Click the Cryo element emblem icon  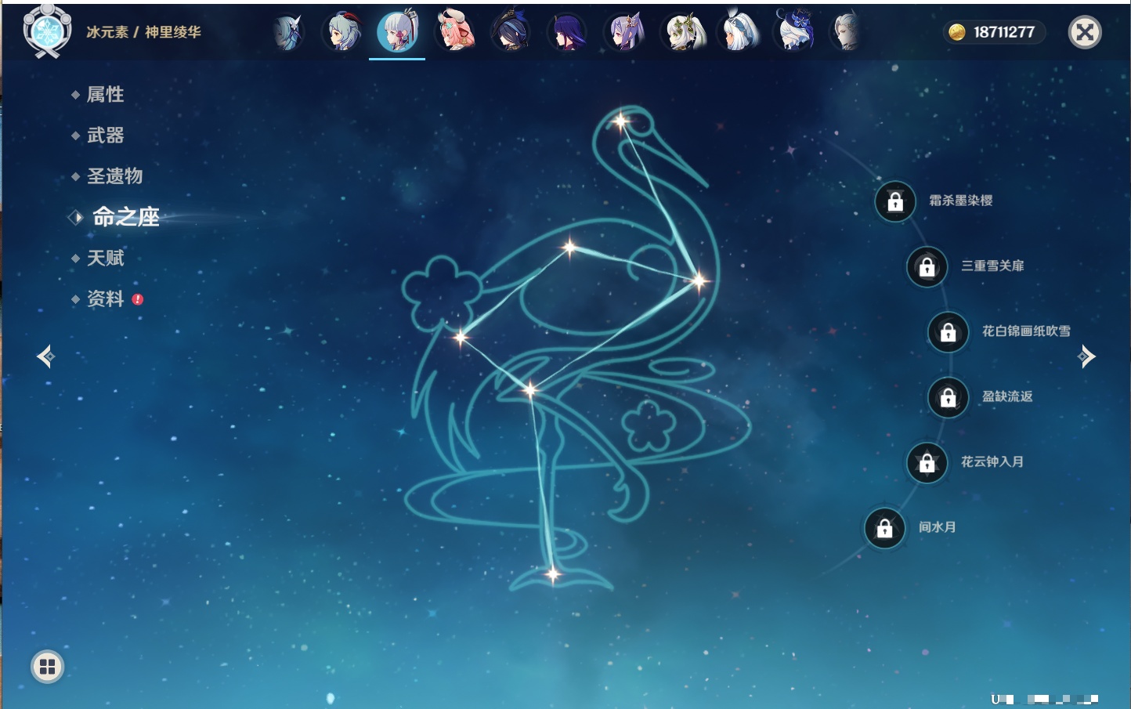click(47, 31)
